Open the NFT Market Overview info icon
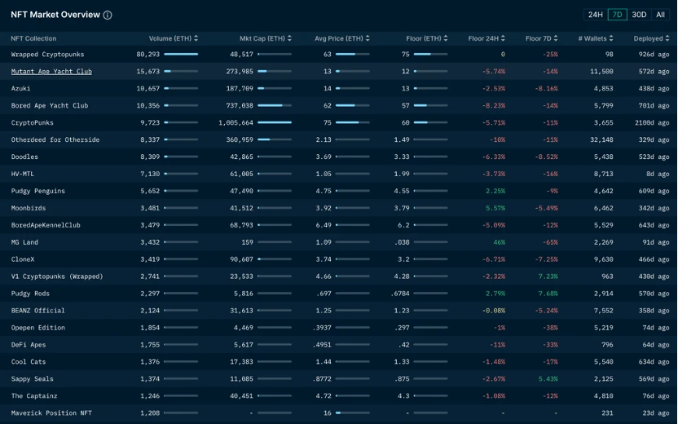This screenshot has width=678, height=424. click(108, 15)
